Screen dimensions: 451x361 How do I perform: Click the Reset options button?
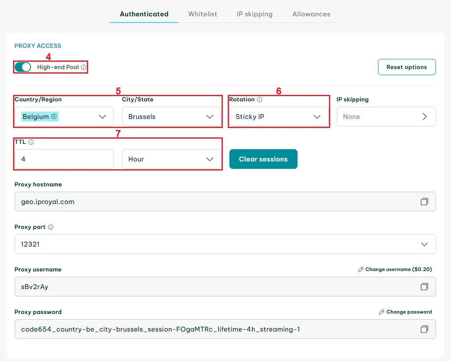406,67
